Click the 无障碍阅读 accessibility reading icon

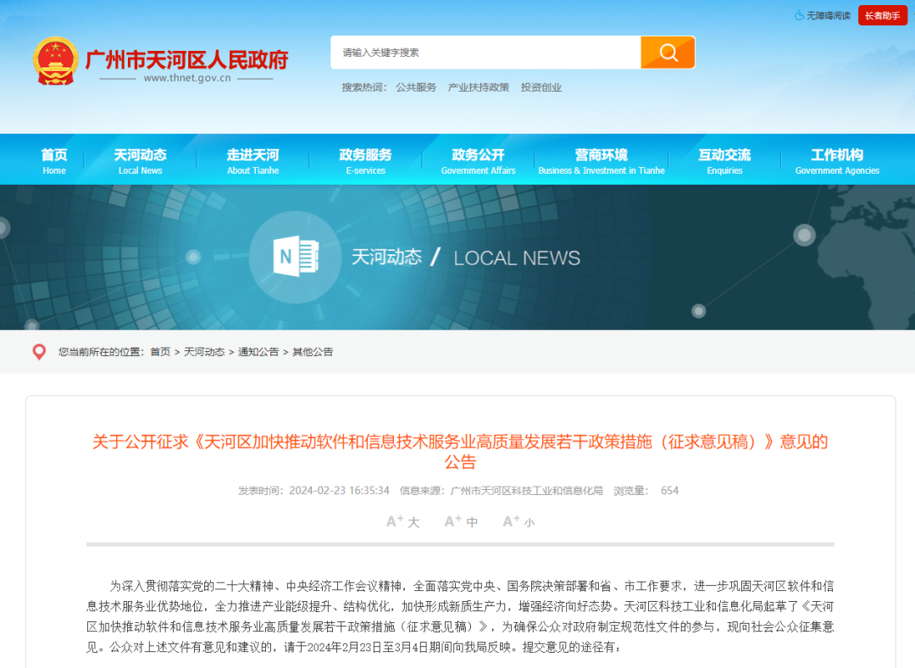coord(798,15)
